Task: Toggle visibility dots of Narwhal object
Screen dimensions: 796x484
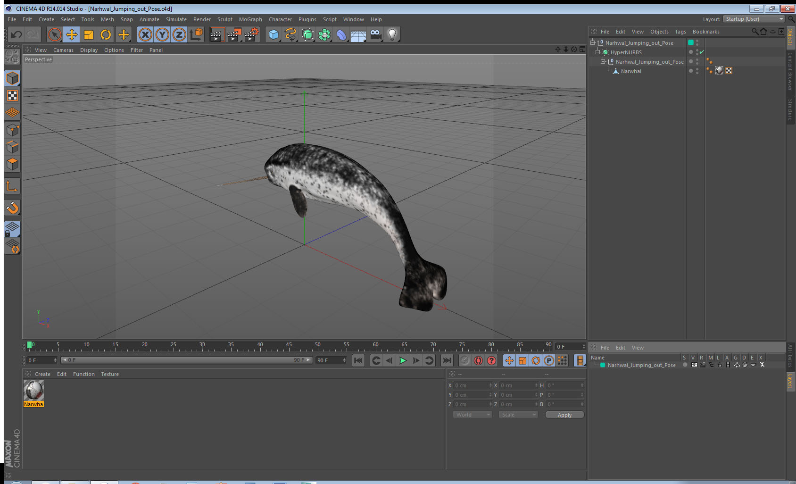Action: click(697, 71)
